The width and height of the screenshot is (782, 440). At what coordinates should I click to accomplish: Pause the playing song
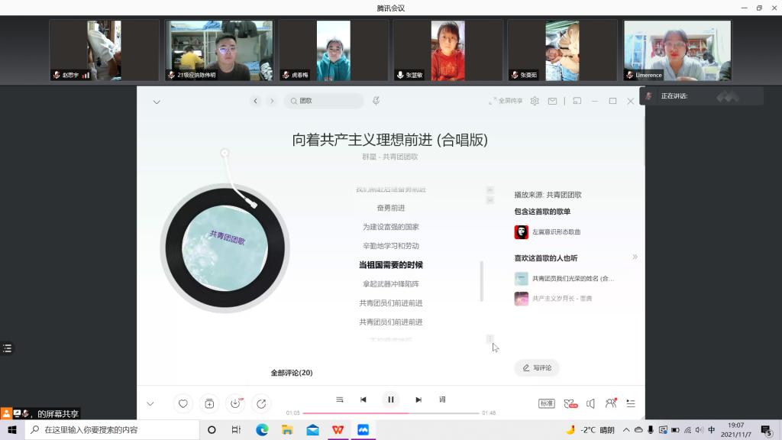391,400
